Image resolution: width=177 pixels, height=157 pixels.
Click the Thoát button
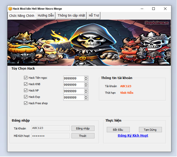[83, 136]
